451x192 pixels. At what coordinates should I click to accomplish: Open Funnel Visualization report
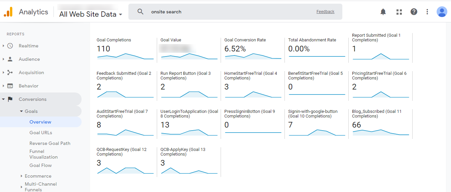[x=43, y=154]
